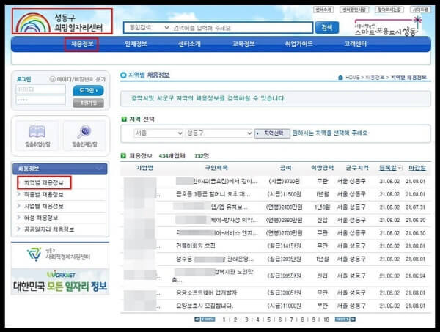Click the Seongdong-gu 희망일자리센터 rainbow logo

(62, 21)
